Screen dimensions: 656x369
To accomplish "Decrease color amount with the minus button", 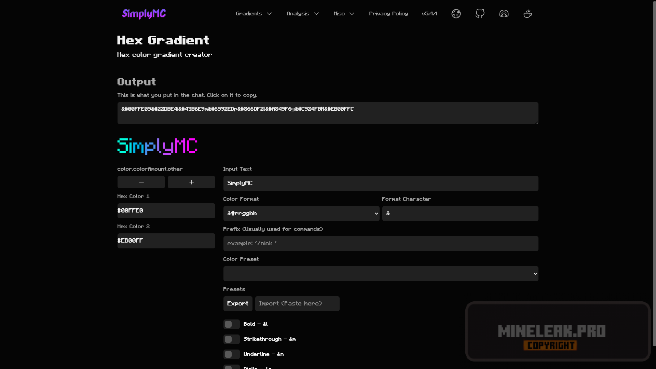I will (x=141, y=182).
